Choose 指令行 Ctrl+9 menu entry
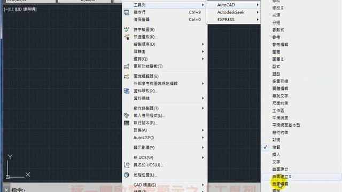 pos(165,12)
